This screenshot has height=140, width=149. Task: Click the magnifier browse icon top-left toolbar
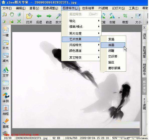[x=5, y=15]
